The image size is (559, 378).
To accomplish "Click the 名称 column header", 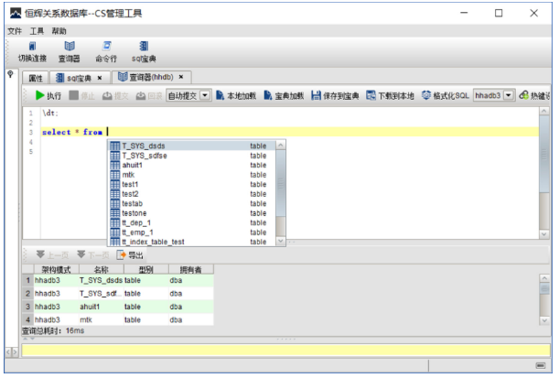I will [x=102, y=270].
